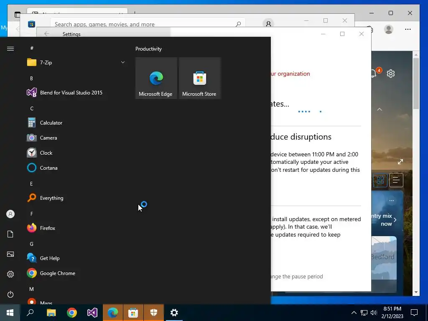
Task: Click the M letter group header
Action: click(x=31, y=289)
